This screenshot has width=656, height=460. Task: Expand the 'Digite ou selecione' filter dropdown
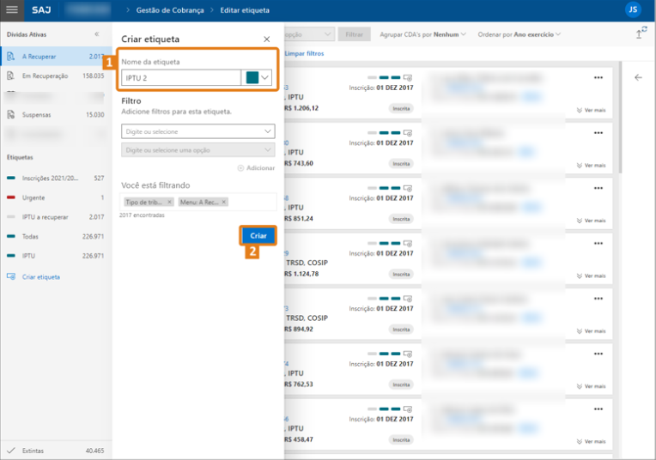coord(198,131)
